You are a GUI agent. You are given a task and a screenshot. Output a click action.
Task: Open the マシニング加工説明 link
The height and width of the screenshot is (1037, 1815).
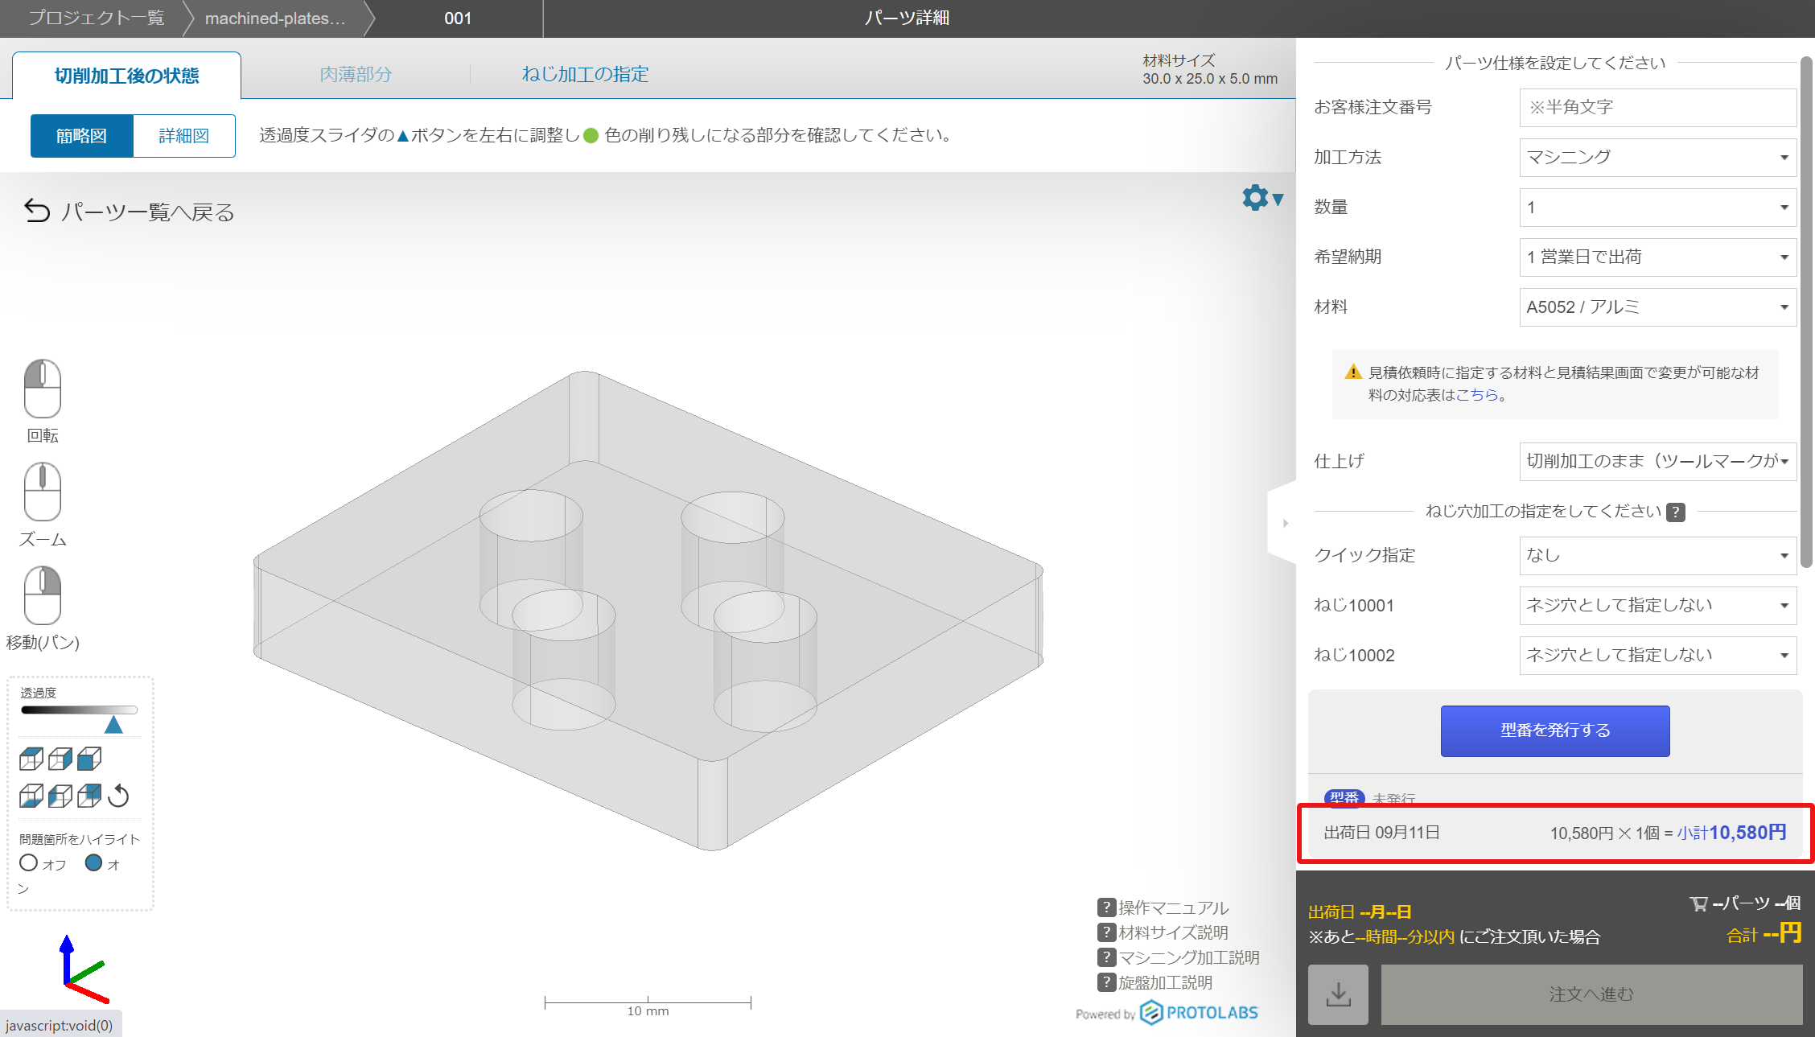tap(1189, 957)
